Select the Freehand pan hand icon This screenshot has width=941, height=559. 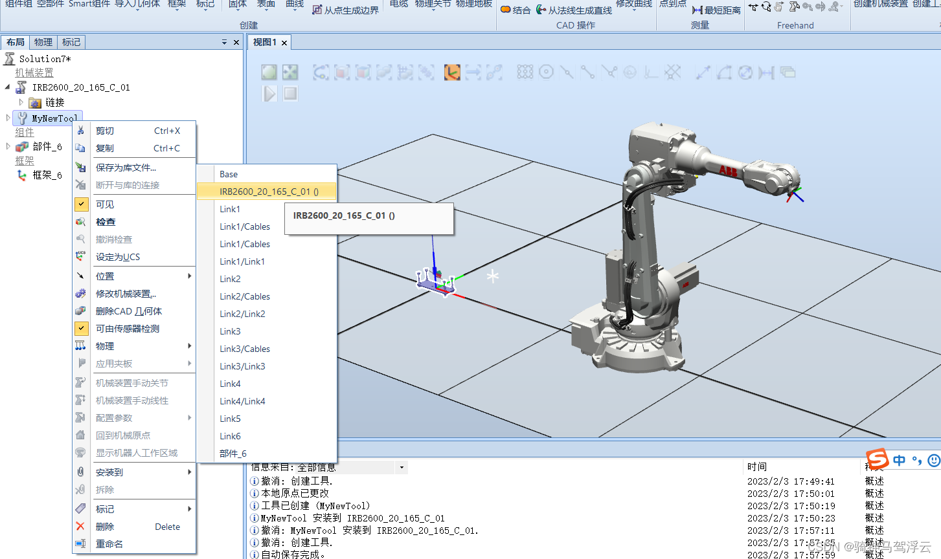[778, 8]
